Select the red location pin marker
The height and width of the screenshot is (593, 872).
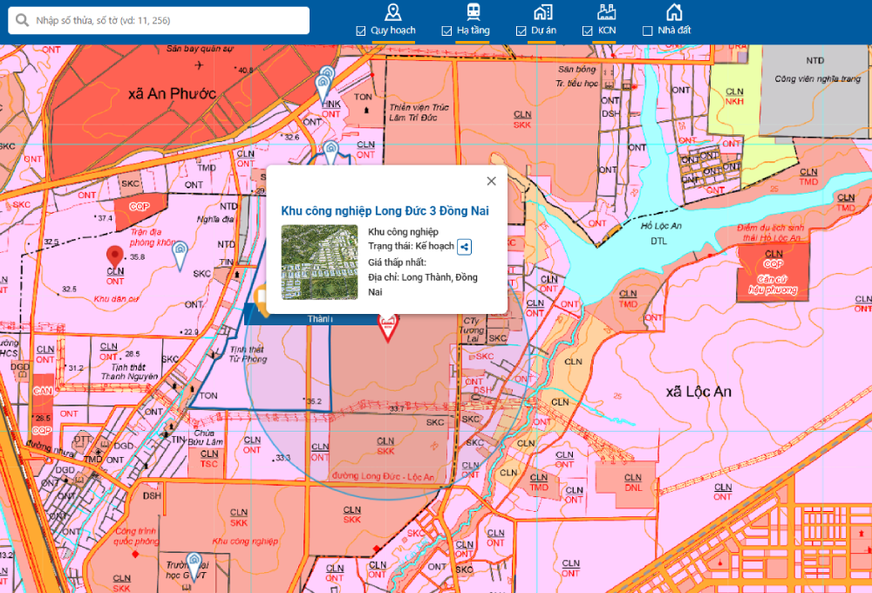(x=114, y=256)
